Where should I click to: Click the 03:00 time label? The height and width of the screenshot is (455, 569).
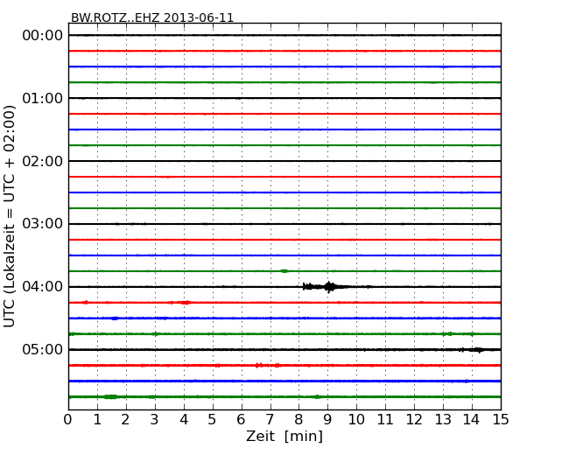(43, 224)
